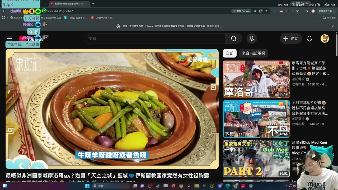This screenshot has height=190, width=338.
Task: Click the zoom magnifier icon in address bar
Action: [255, 11]
